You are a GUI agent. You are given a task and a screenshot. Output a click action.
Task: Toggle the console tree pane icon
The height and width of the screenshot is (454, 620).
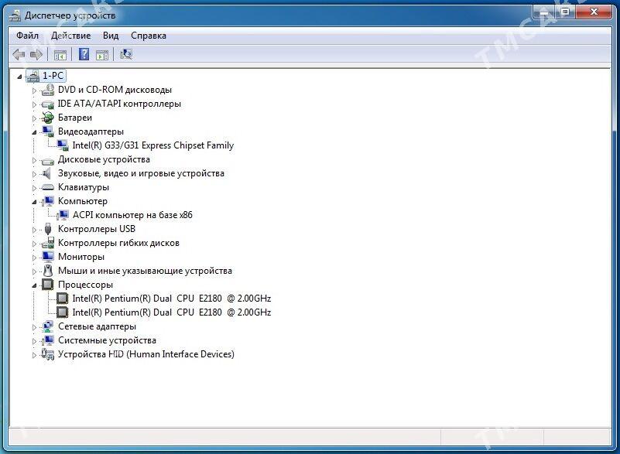click(60, 55)
